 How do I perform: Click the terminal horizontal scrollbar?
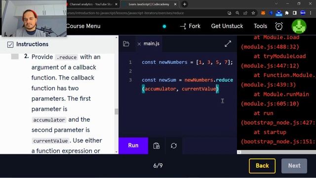(278, 152)
